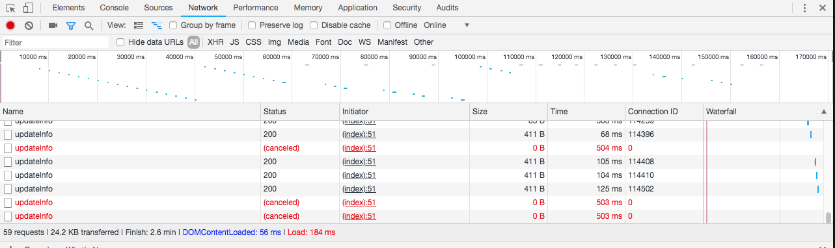Image resolution: width=835 pixels, height=248 pixels.
Task: Sort by the Connection ID column header
Action: pos(664,112)
